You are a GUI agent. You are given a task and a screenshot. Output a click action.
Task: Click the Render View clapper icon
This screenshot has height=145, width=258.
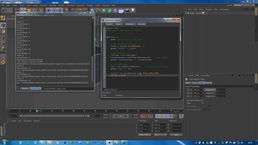pyautogui.click(x=73, y=10)
